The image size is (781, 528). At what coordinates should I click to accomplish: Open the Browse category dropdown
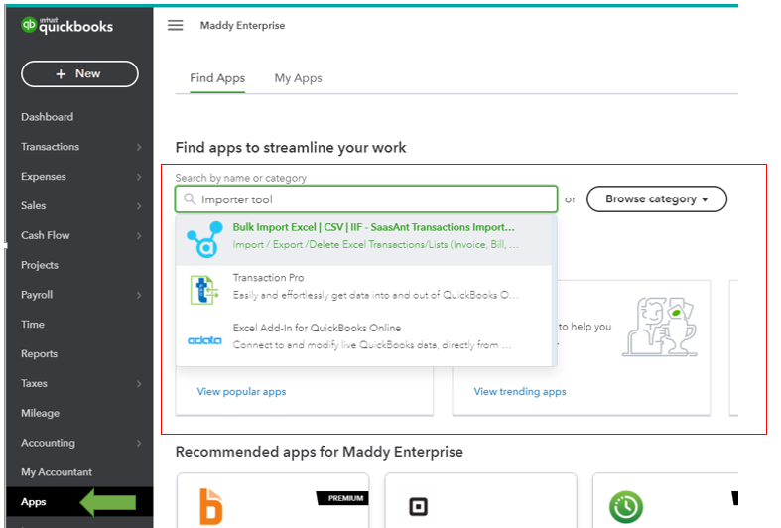657,198
